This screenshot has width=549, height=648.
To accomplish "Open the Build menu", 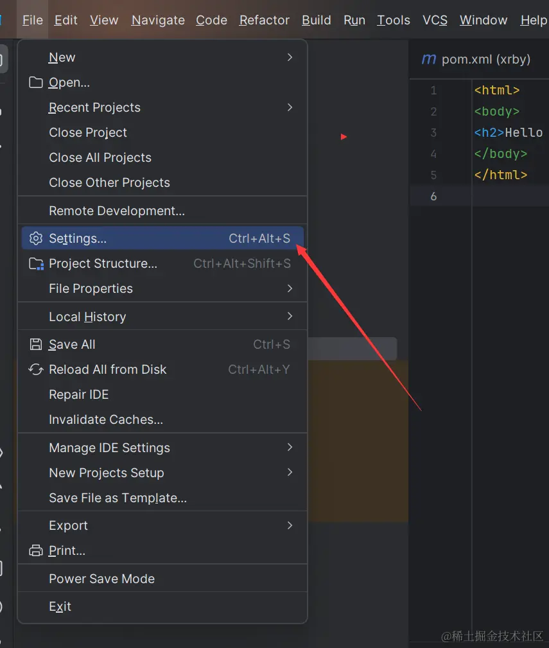I will pos(317,20).
